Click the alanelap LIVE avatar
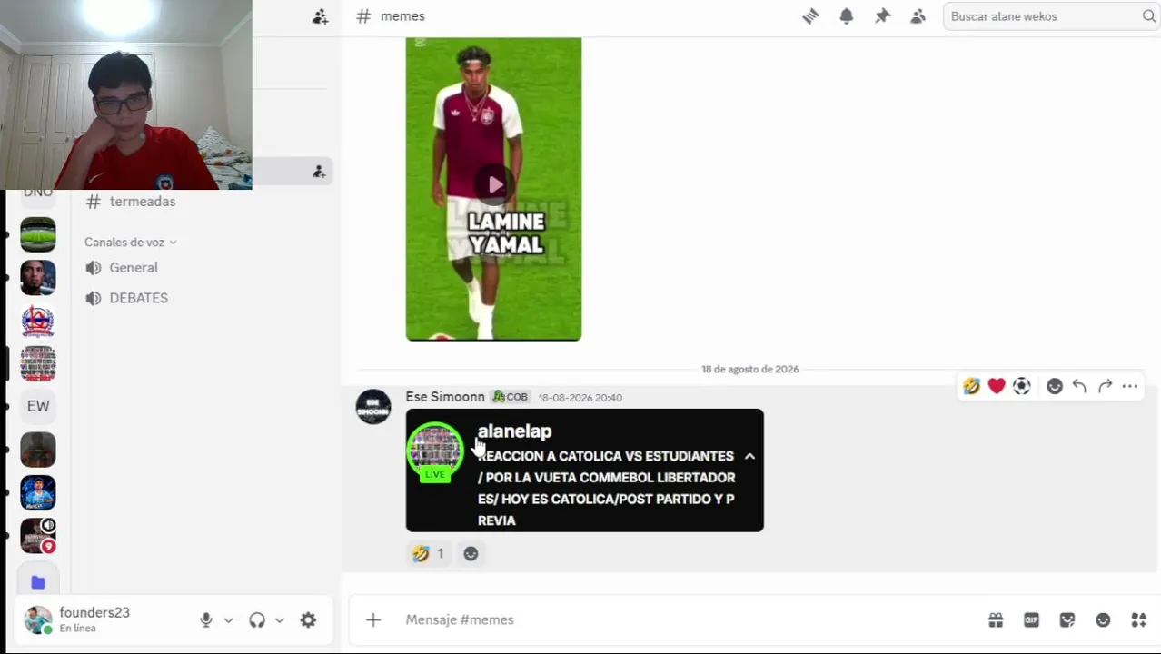Viewport: 1161px width, 654px height. [435, 451]
